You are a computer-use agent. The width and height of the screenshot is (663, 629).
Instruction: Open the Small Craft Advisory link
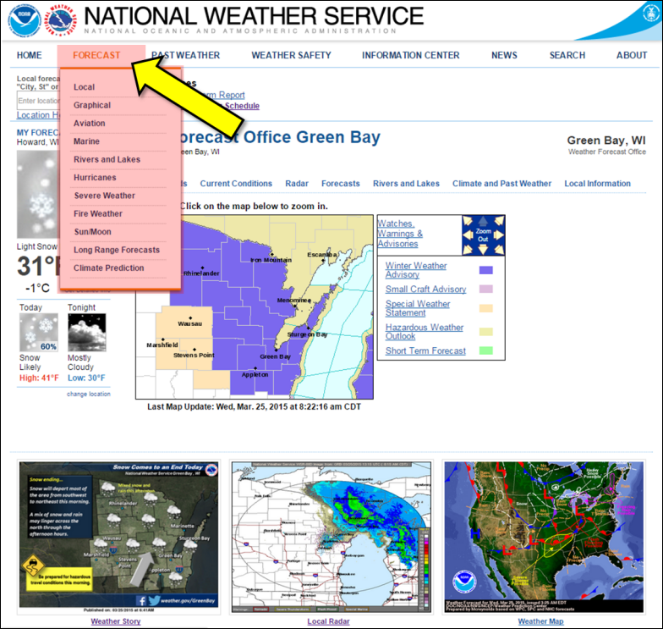(x=426, y=290)
